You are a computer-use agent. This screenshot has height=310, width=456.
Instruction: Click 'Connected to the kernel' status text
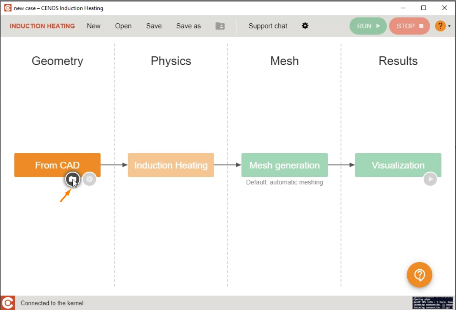(52, 303)
